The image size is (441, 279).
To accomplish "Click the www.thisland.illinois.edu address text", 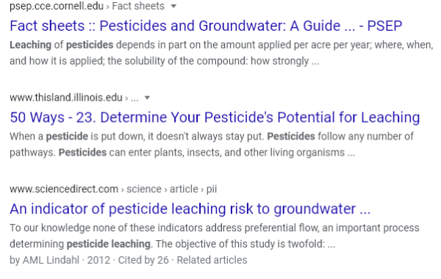I will 66,98.
